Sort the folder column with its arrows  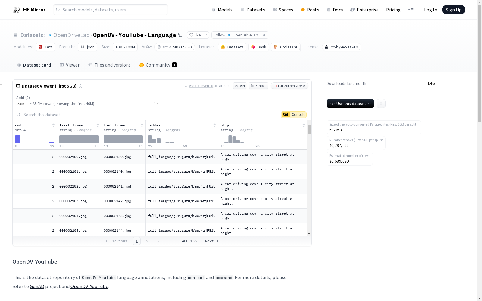[214, 125]
